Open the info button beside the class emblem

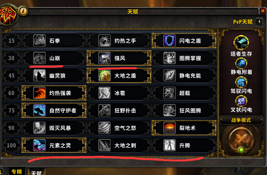[x=23, y=11]
